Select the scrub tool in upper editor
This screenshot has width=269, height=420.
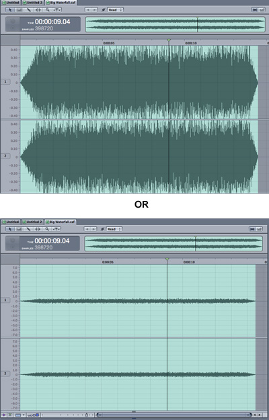pyautogui.click(x=56, y=10)
